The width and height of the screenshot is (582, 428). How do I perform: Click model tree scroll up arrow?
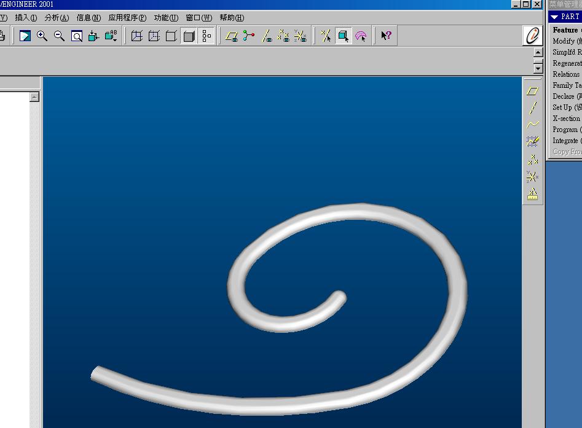tap(34, 97)
